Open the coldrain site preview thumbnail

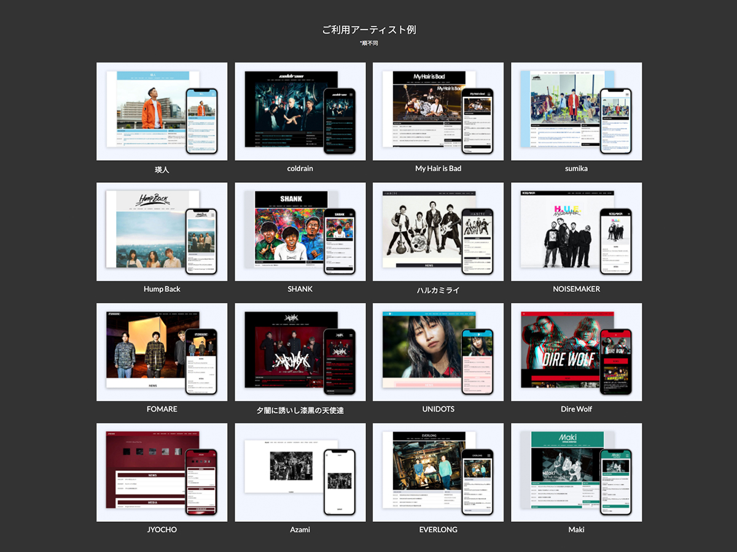click(x=300, y=112)
